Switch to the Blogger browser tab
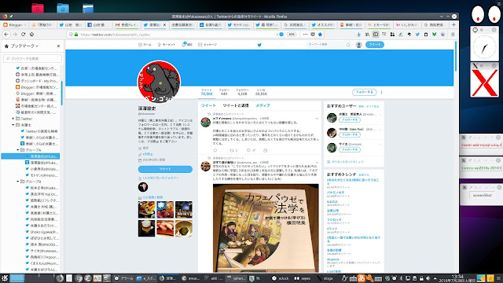Screen dimensions: 503x283 tap(13, 24)
